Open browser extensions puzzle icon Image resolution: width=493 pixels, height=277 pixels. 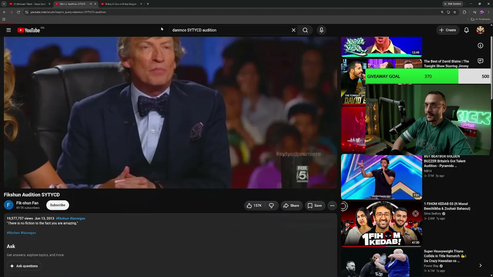[464, 12]
